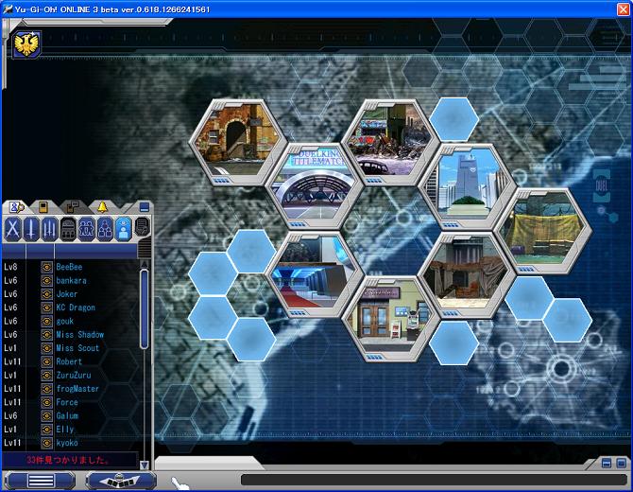Select player gouk in the list

click(x=71, y=321)
